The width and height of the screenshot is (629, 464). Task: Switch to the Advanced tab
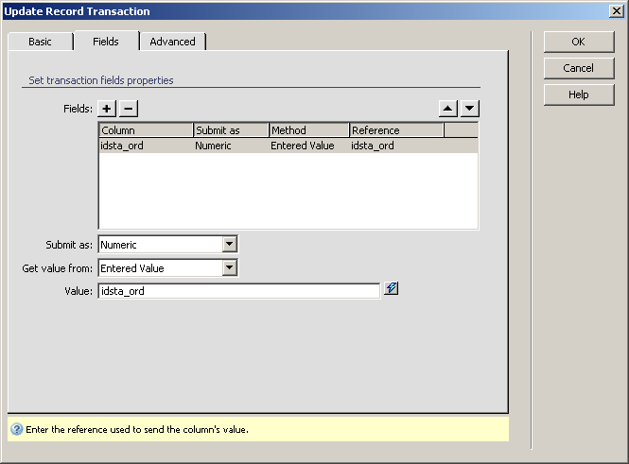click(172, 42)
